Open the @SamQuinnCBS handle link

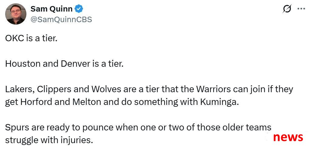[x=61, y=19]
